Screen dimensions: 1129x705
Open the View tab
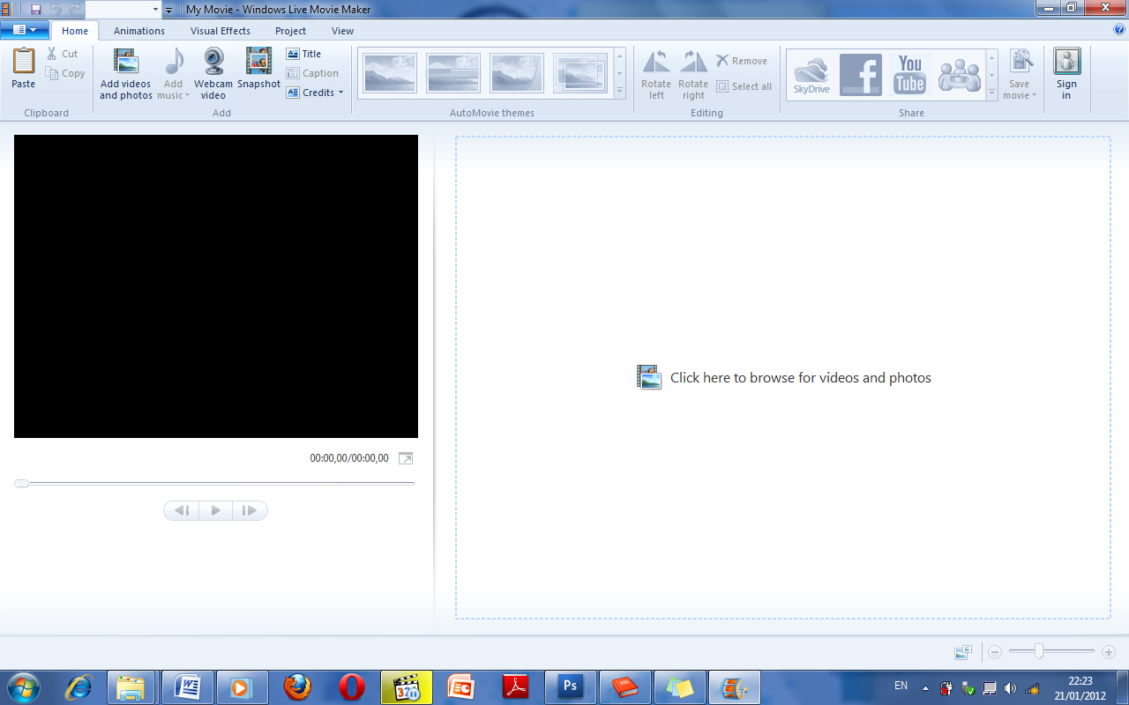342,31
